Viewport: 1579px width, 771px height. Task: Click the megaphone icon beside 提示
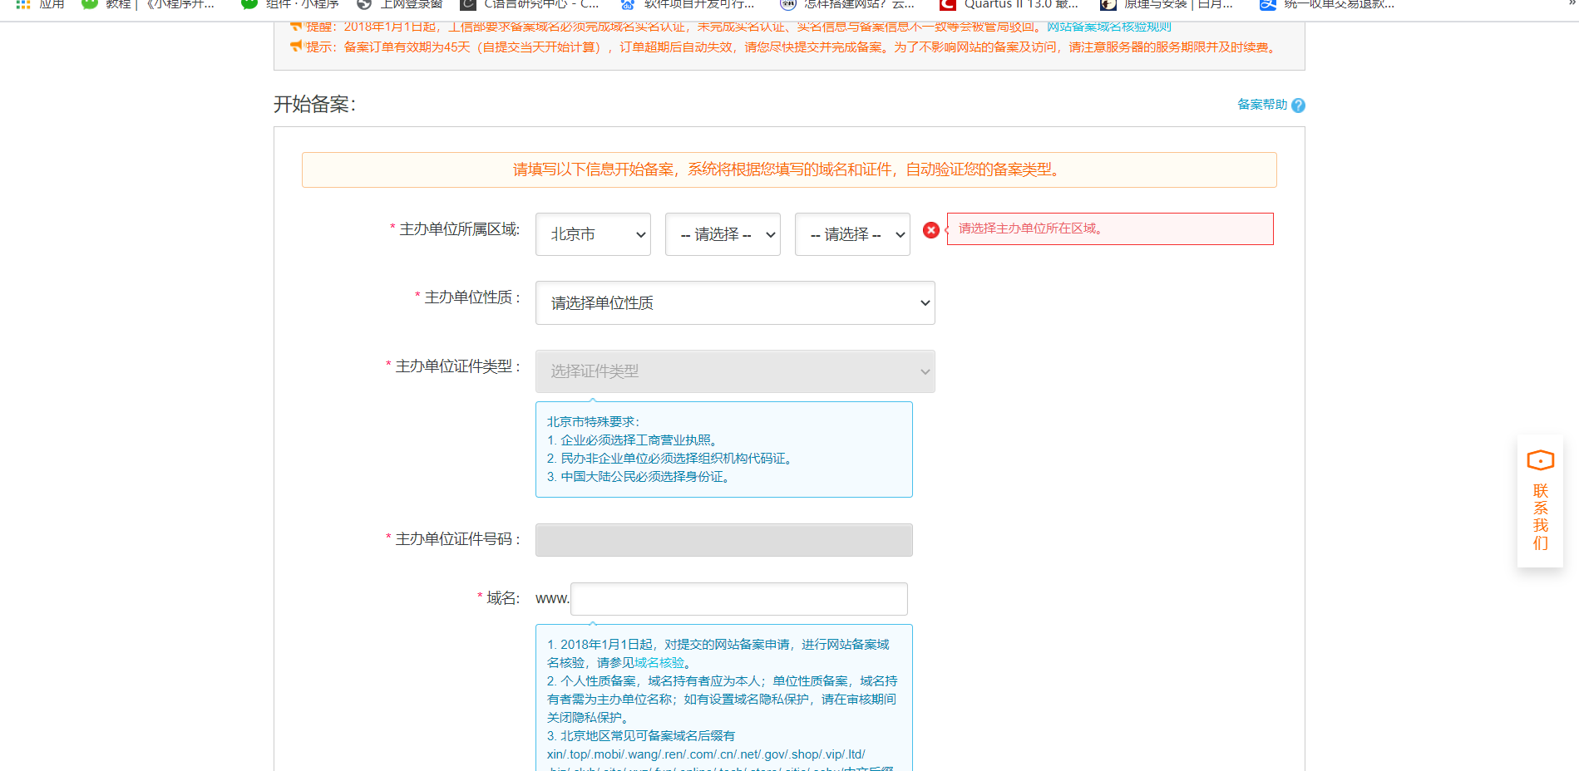(x=297, y=47)
